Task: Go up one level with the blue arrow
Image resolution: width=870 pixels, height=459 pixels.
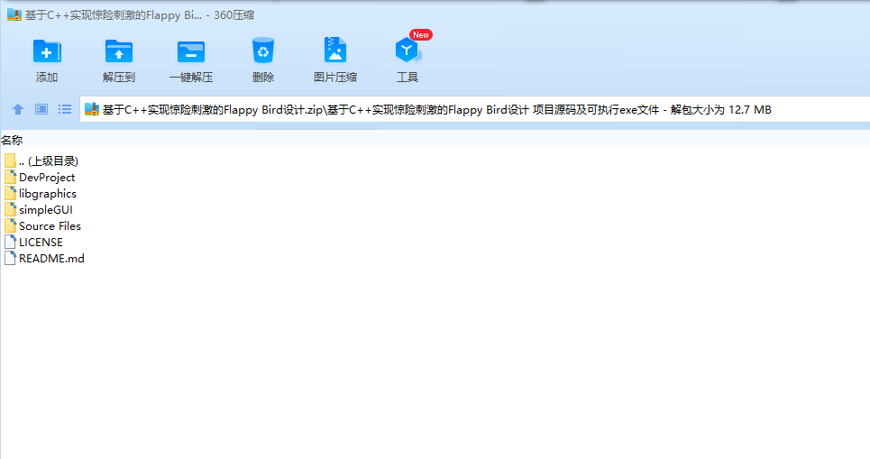Action: (18, 109)
